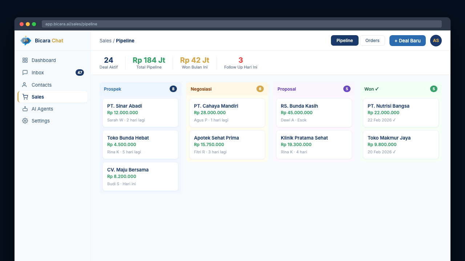Select the PT. Nutrisi Bangsa deal in Won
Screen dimensions: 465x261
pos(401,113)
